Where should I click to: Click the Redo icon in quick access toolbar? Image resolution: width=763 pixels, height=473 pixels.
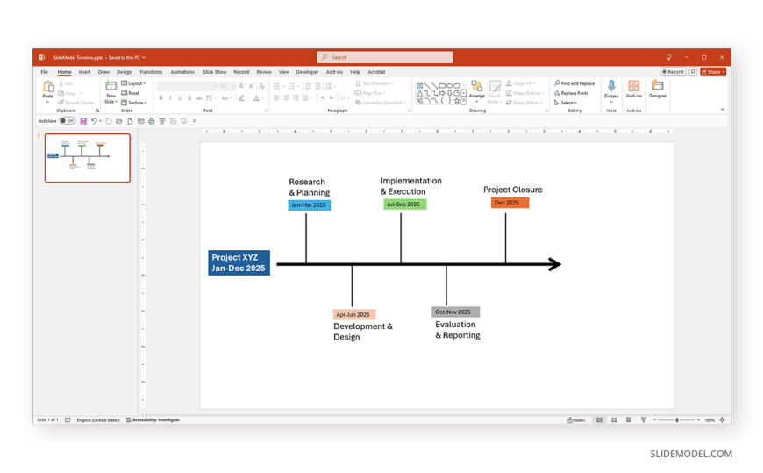click(109, 121)
